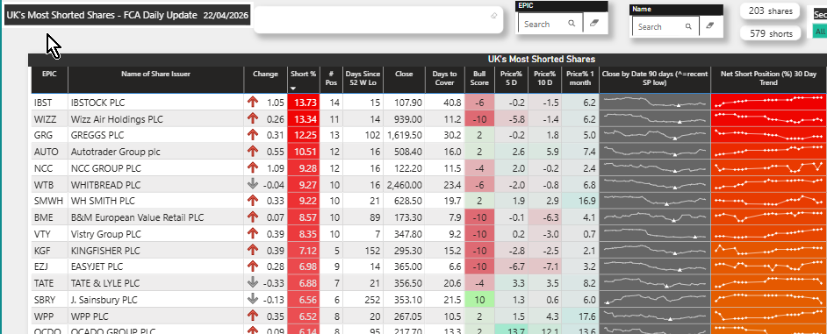827x334 pixels.
Task: Sort by Days Since 52 W Lo header
Action: pyautogui.click(x=363, y=78)
